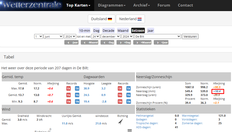Select the 10-min period tab

[85, 30]
